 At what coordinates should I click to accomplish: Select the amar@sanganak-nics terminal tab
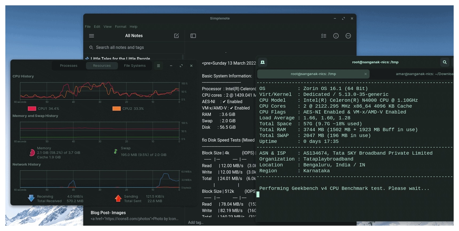pos(424,74)
